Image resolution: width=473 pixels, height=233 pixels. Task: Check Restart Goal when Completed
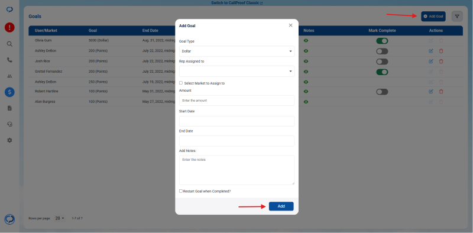[x=181, y=191]
